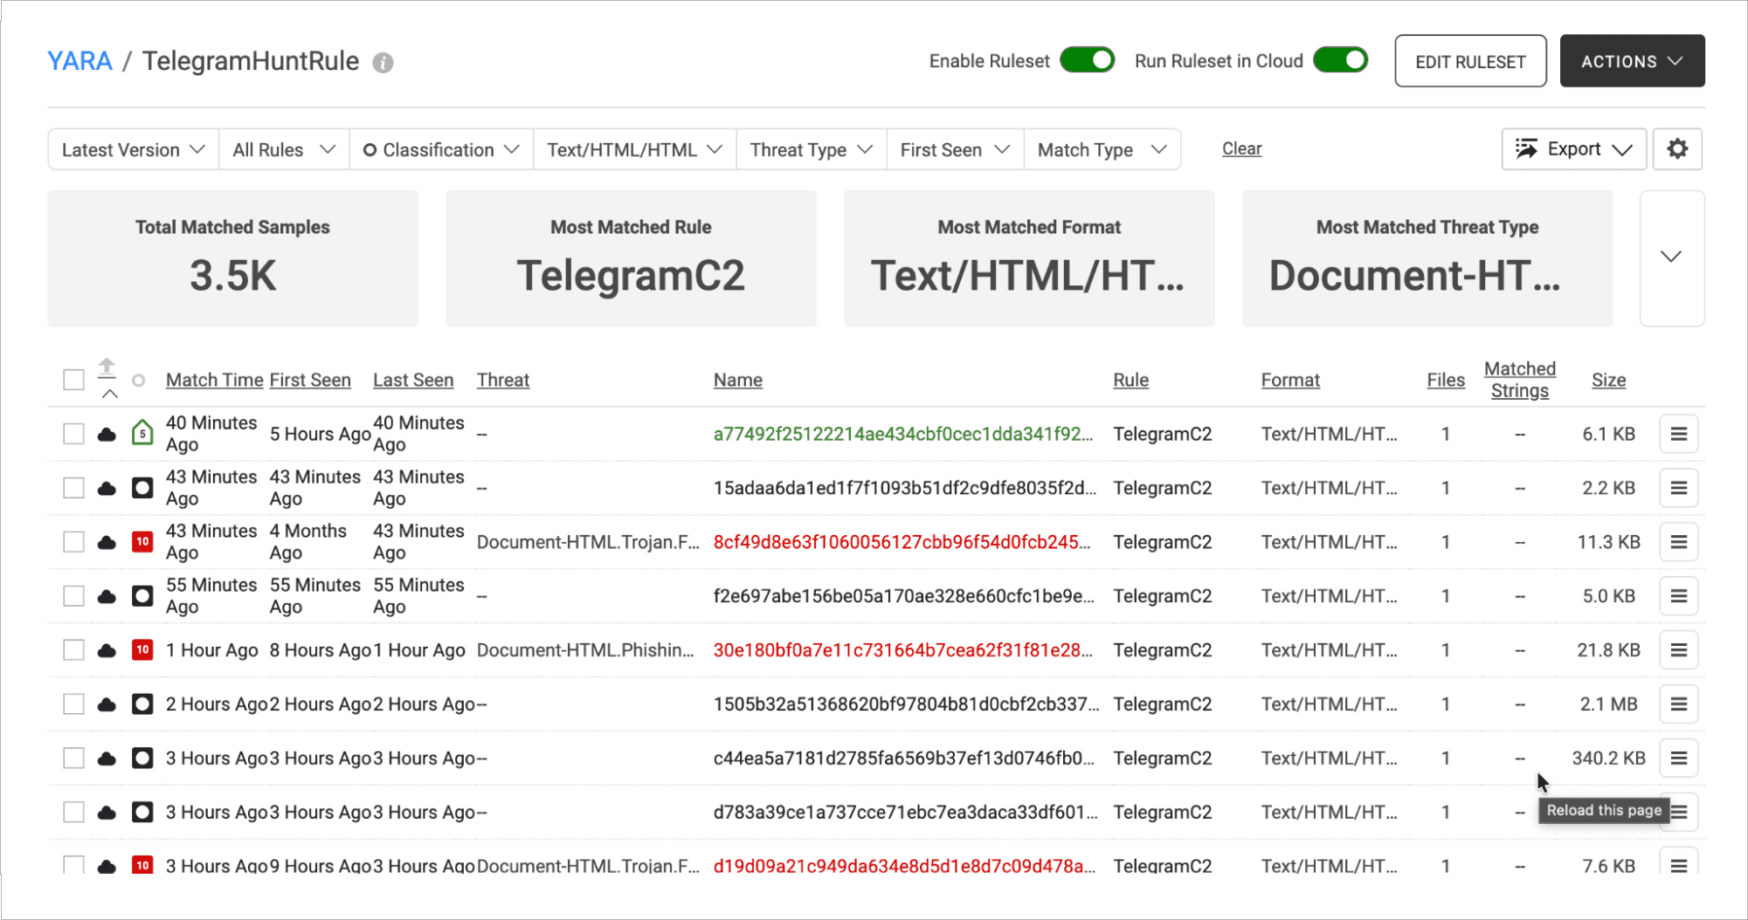The height and width of the screenshot is (920, 1748).
Task: Click cloud icon in 30e180bf0a7e11c73166 row
Action: (x=107, y=650)
